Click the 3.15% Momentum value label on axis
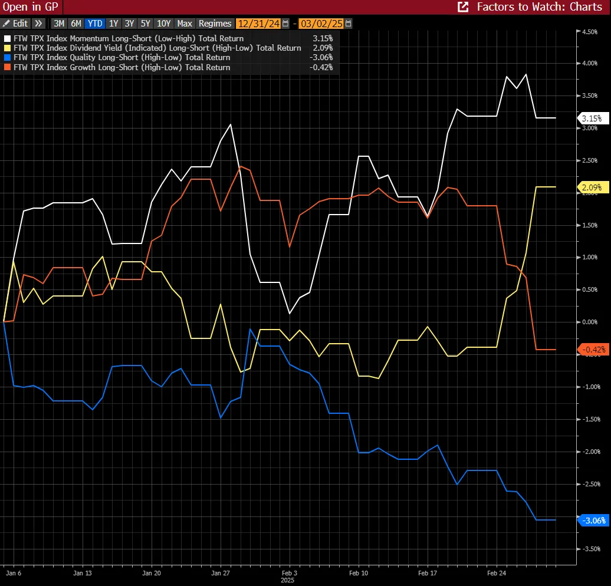The image size is (611, 586). click(x=591, y=118)
